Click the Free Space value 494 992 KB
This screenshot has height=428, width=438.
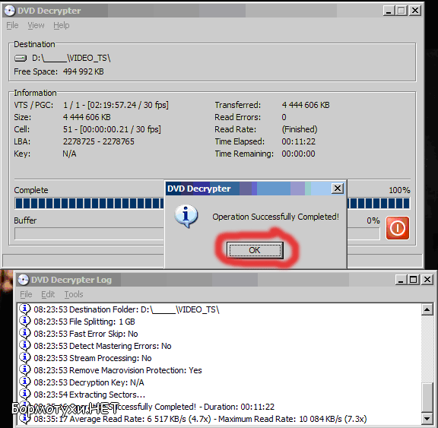(x=83, y=71)
